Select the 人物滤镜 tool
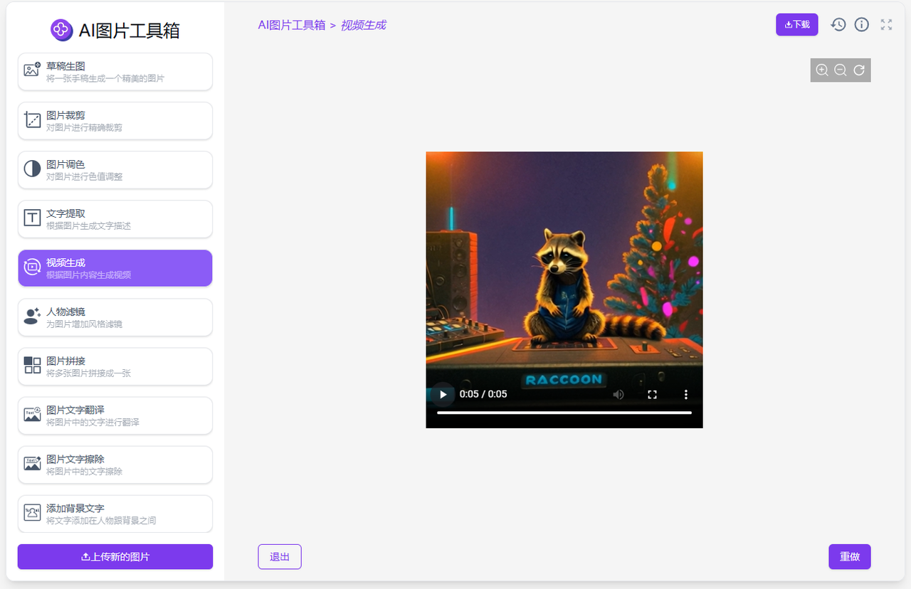This screenshot has height=589, width=911. coord(115,317)
